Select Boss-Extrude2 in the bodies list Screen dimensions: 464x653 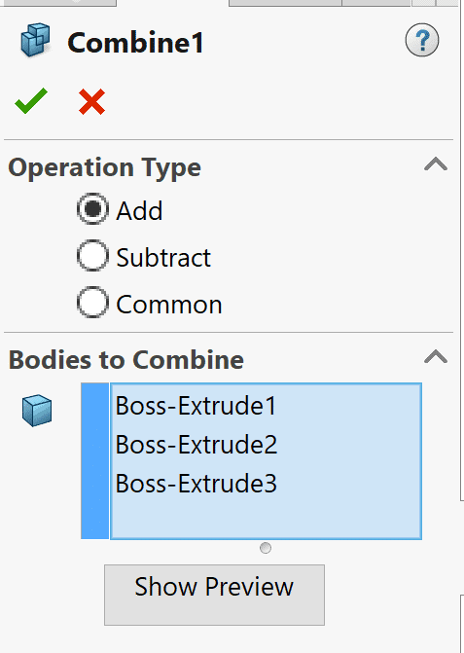tap(196, 445)
